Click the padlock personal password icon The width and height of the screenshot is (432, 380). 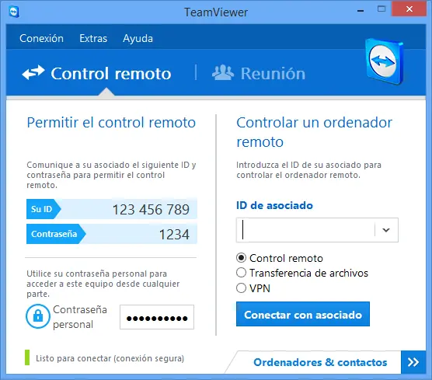[38, 316]
